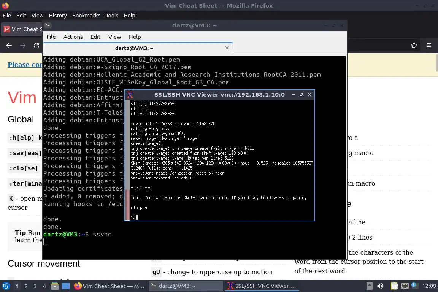Click the 12:09 clock
The width and height of the screenshot is (438, 292).
[x=429, y=286]
